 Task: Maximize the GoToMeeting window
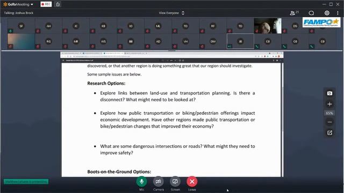[x=331, y=4]
